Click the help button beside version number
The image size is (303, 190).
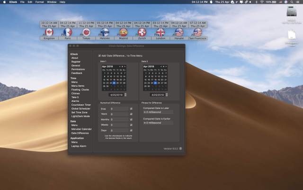click(180, 148)
